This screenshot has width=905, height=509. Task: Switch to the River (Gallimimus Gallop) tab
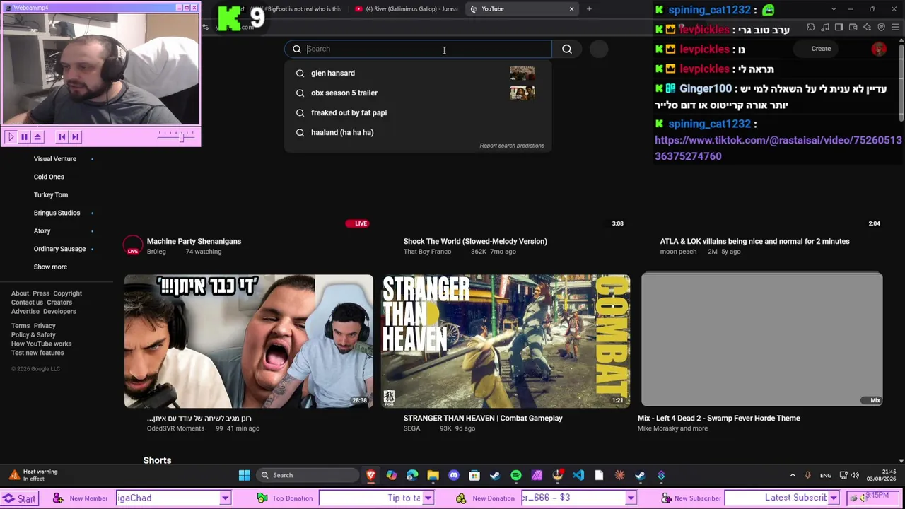coord(405,9)
